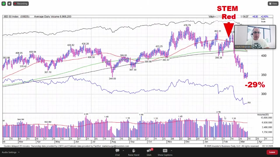Viewport: 280px width, 157px height.
Task: Expand the Audio Settings caret menu
Action: point(19,152)
